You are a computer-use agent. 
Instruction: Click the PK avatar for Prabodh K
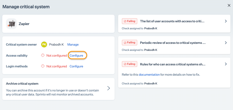[44, 44]
